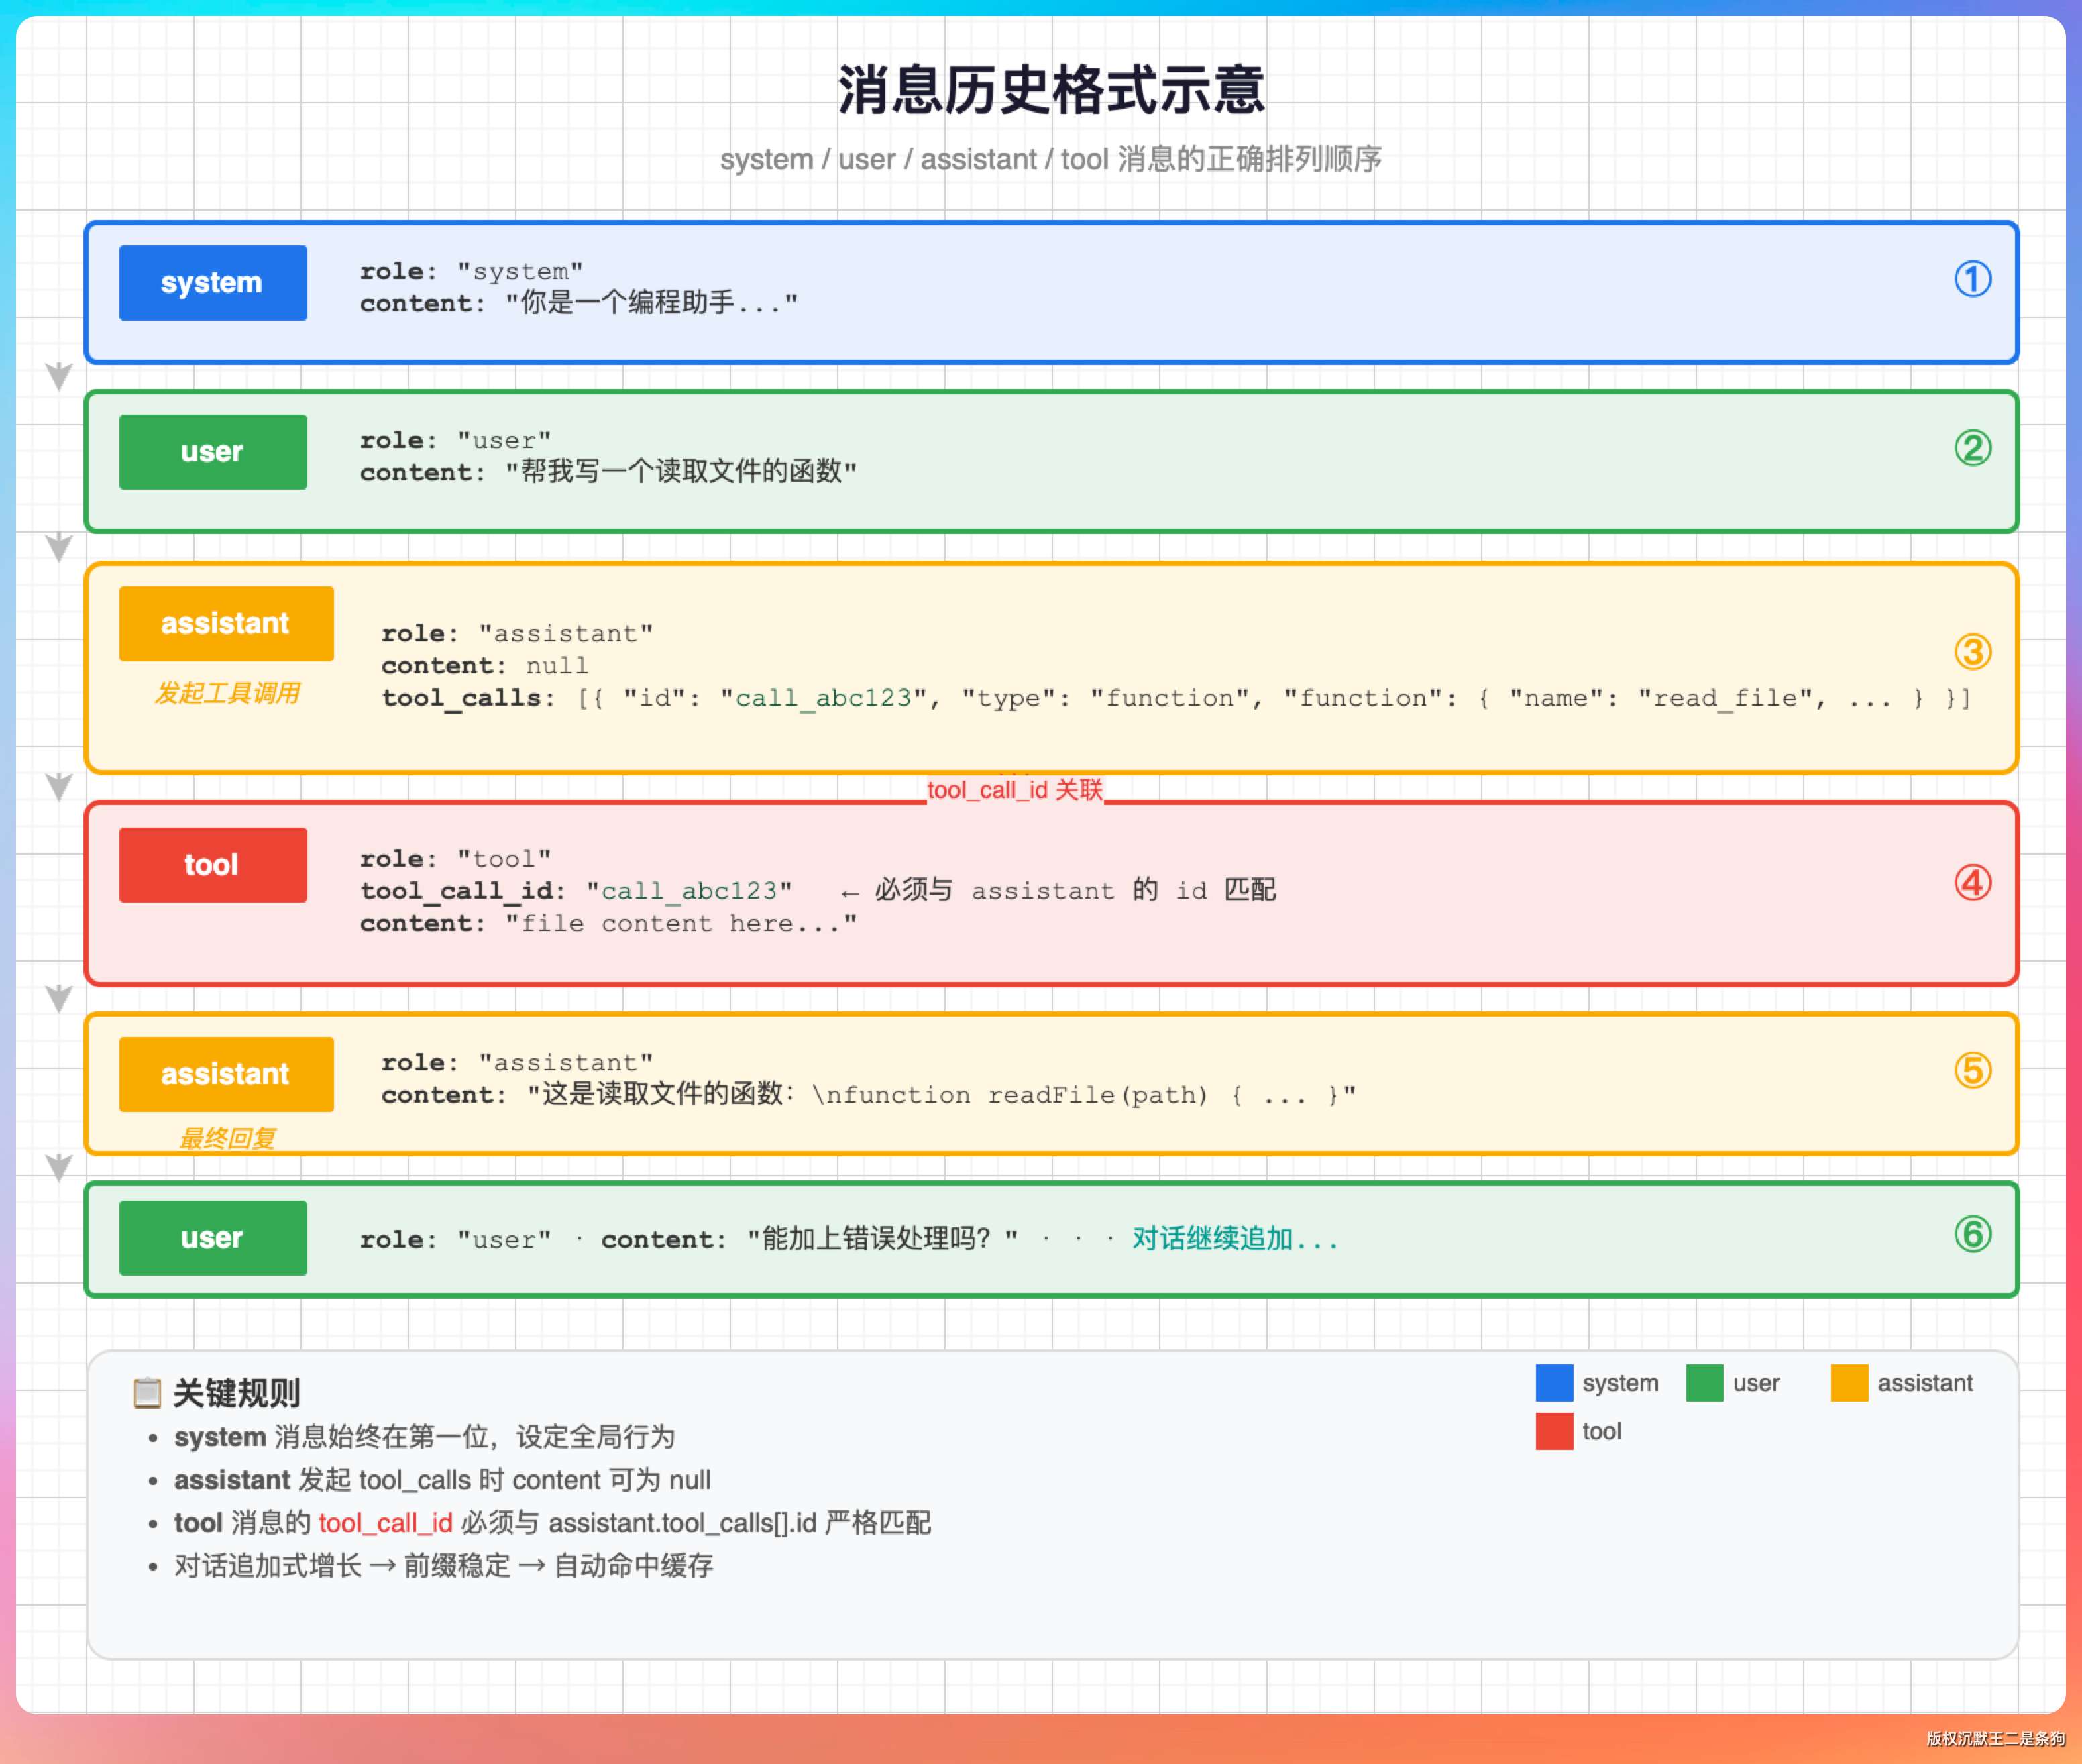Click green "call_abc123" after tool_call_id:

tap(689, 890)
